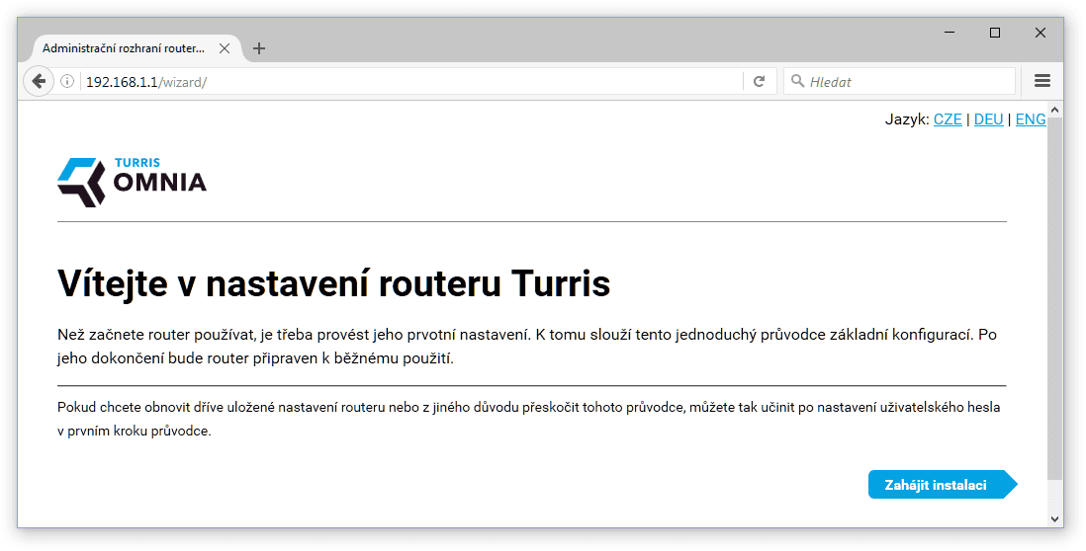Switch language to CZE
The image size is (1086, 551).
click(x=948, y=118)
